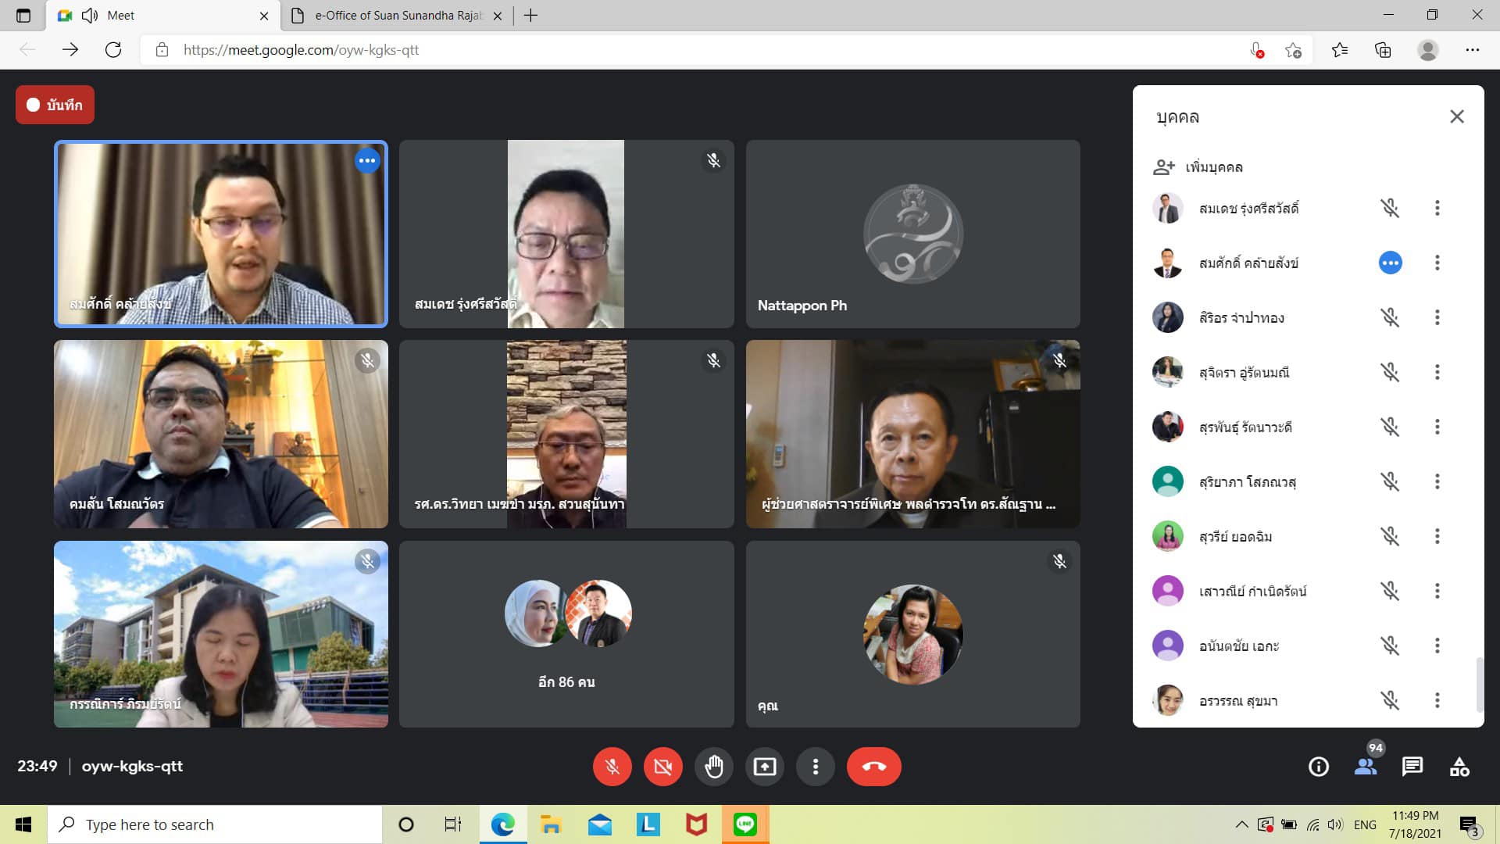Click the participants panel scrollbar
Viewport: 1500px width, 844px height.
(1478, 684)
